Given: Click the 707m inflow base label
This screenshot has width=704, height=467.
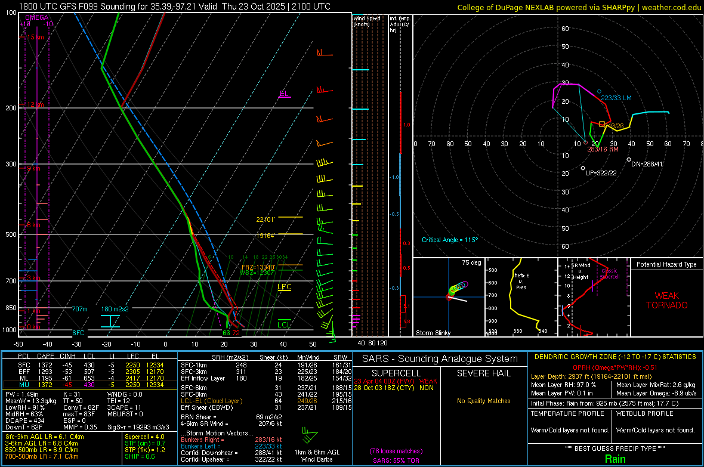Looking at the screenshot, I should pos(79,309).
